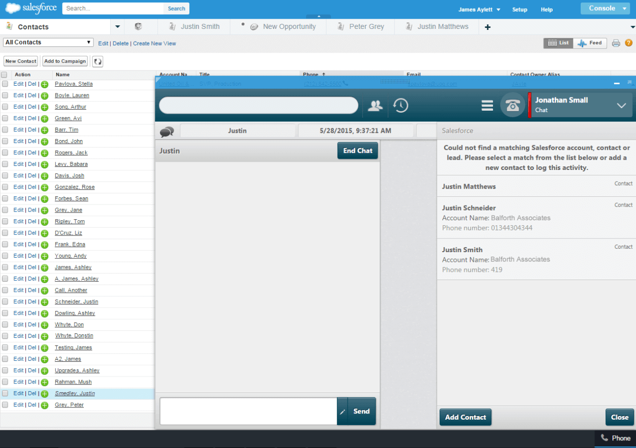Image resolution: width=636 pixels, height=448 pixels.
Task: Open the All Contacts view dropdown
Action: (48, 43)
